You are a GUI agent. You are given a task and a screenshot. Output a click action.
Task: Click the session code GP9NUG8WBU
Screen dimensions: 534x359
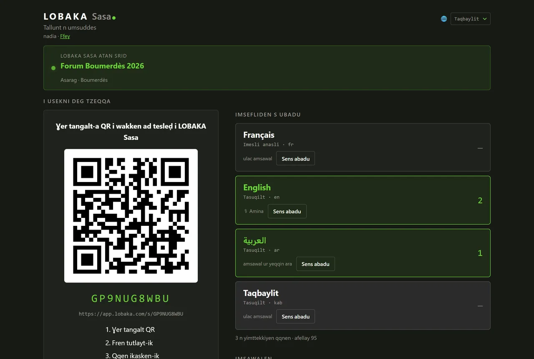pos(131,298)
